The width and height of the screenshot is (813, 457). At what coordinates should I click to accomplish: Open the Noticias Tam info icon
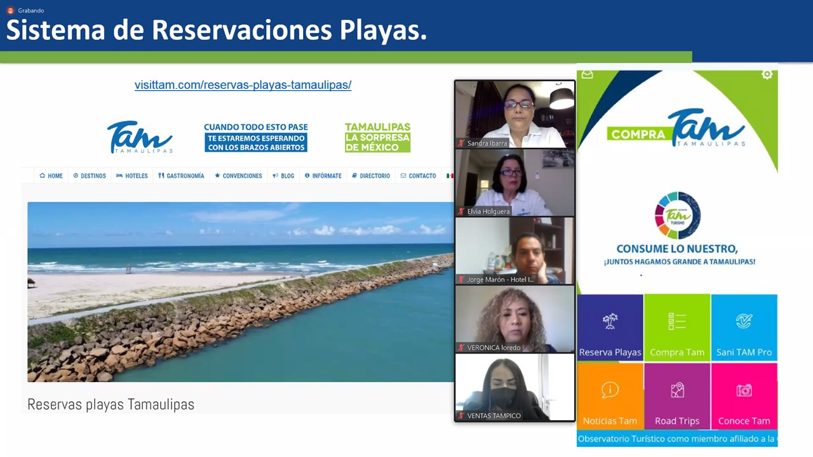point(610,390)
